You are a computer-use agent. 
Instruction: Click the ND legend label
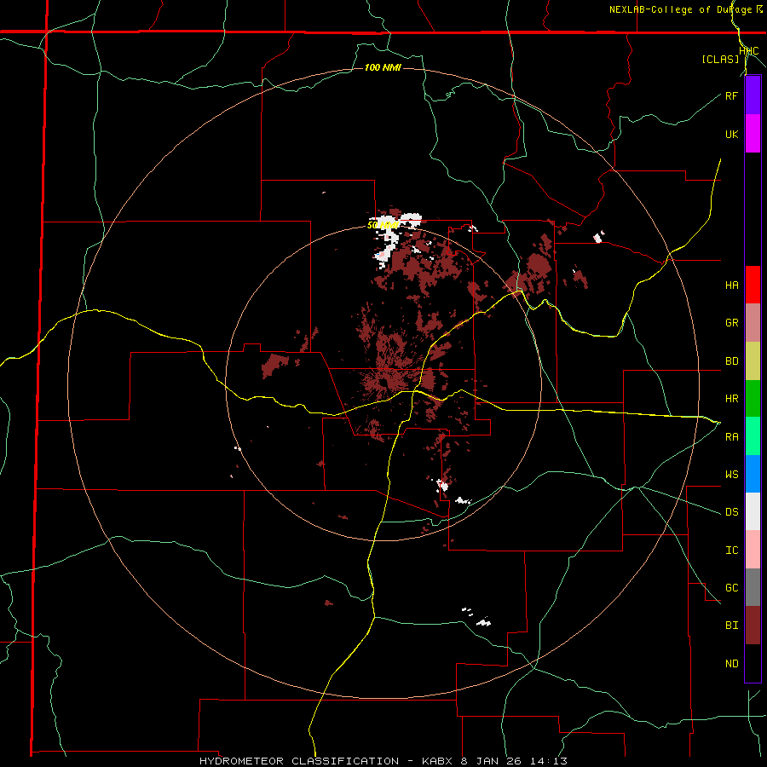point(732,664)
